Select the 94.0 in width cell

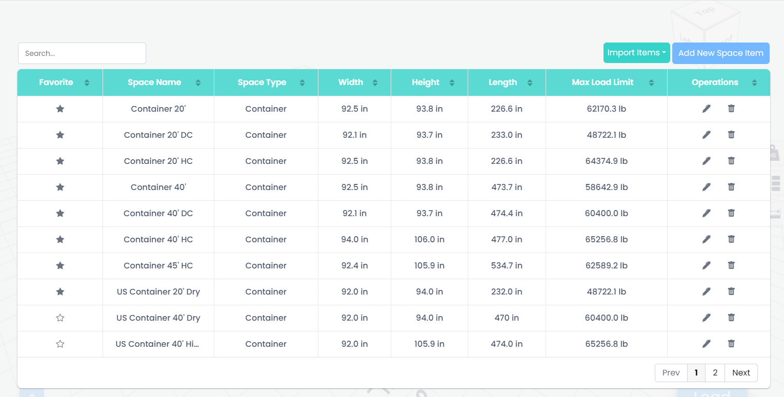click(354, 239)
